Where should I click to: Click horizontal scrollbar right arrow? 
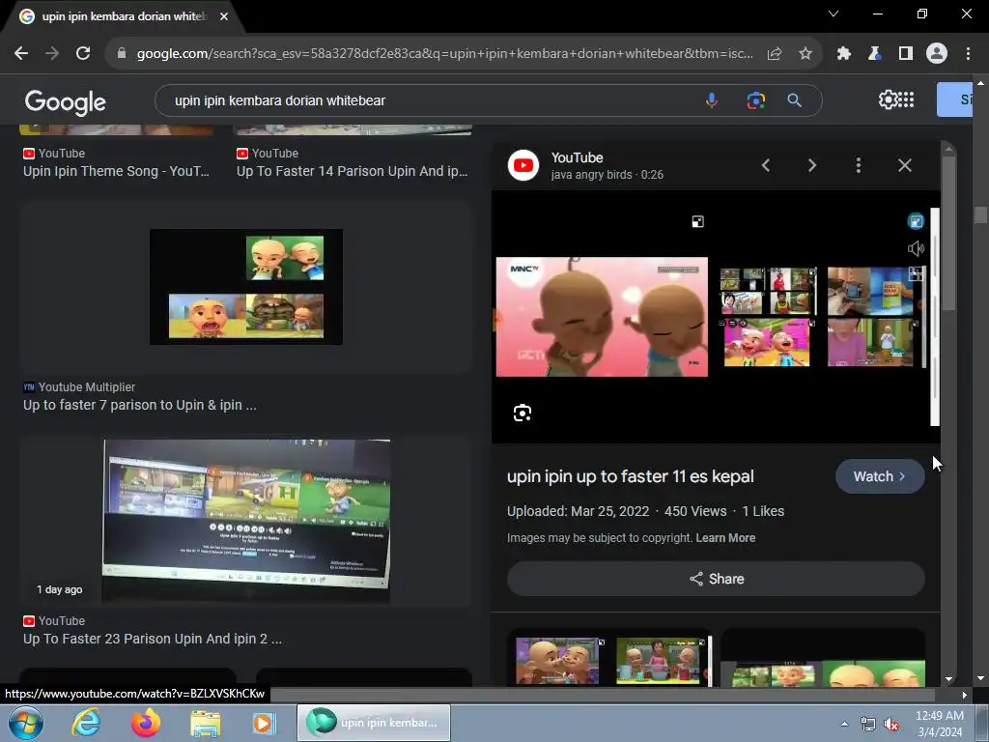tap(964, 695)
